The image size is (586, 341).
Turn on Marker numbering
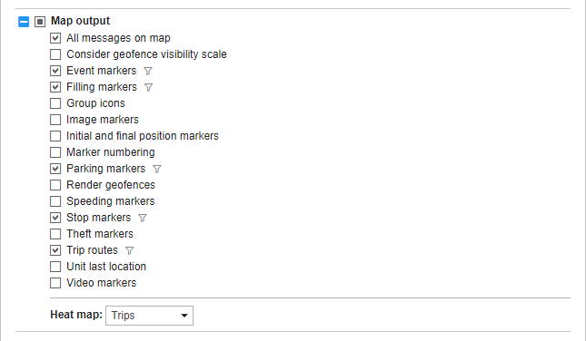[x=55, y=152]
